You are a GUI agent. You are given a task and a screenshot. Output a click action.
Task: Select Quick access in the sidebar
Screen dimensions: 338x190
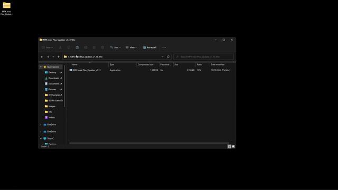[53, 67]
